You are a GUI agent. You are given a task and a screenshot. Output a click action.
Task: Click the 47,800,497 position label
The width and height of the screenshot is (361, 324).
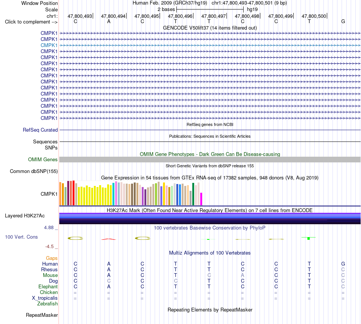[214, 16]
